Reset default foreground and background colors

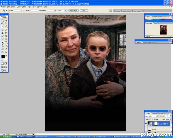click(2, 60)
